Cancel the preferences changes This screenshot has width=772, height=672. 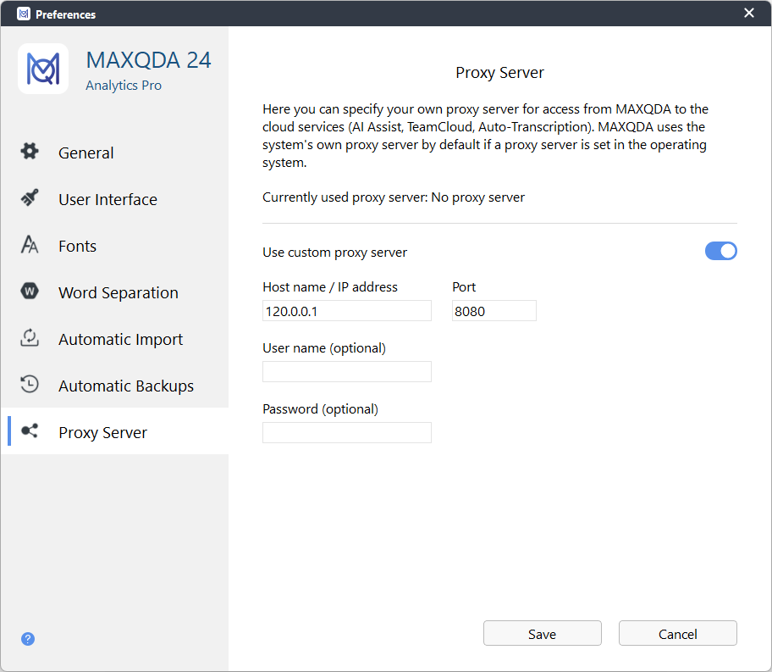click(677, 633)
